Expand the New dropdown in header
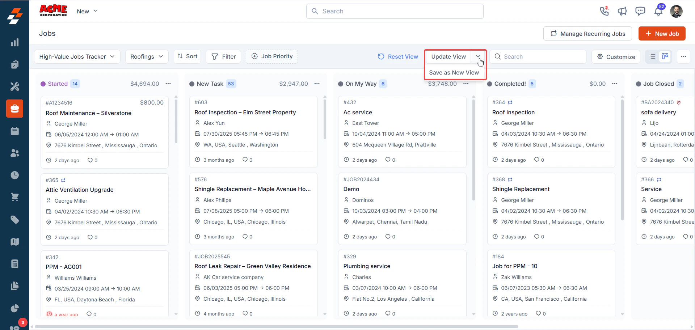Screen dimensions: 695x330 (x=87, y=11)
